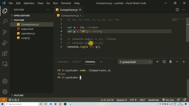Image resolution: width=189 pixels, height=106 pixels.
Task: Open script.js in the file tree
Action: (x=32, y=38)
